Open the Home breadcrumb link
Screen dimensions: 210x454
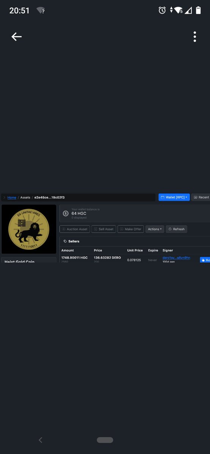coord(12,197)
